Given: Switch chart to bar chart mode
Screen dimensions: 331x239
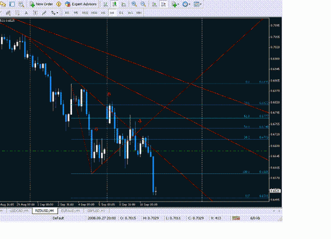Looking at the screenshot, I should pyautogui.click(x=105, y=4).
